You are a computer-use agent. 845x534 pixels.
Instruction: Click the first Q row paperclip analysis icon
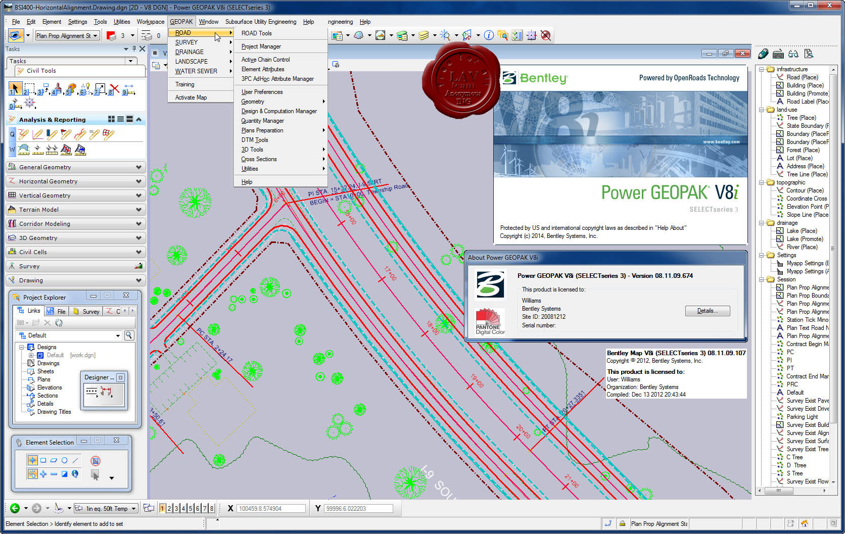(23, 134)
